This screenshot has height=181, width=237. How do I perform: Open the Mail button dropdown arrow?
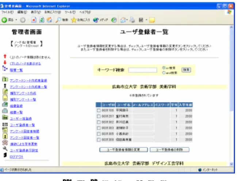point(127,20)
